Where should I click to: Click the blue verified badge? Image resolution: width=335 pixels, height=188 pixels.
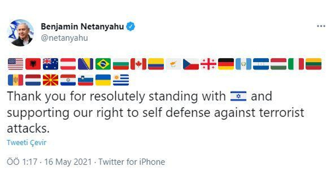131,27
